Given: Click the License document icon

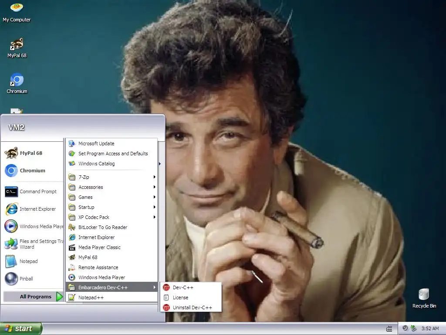Looking at the screenshot, I should (x=166, y=297).
